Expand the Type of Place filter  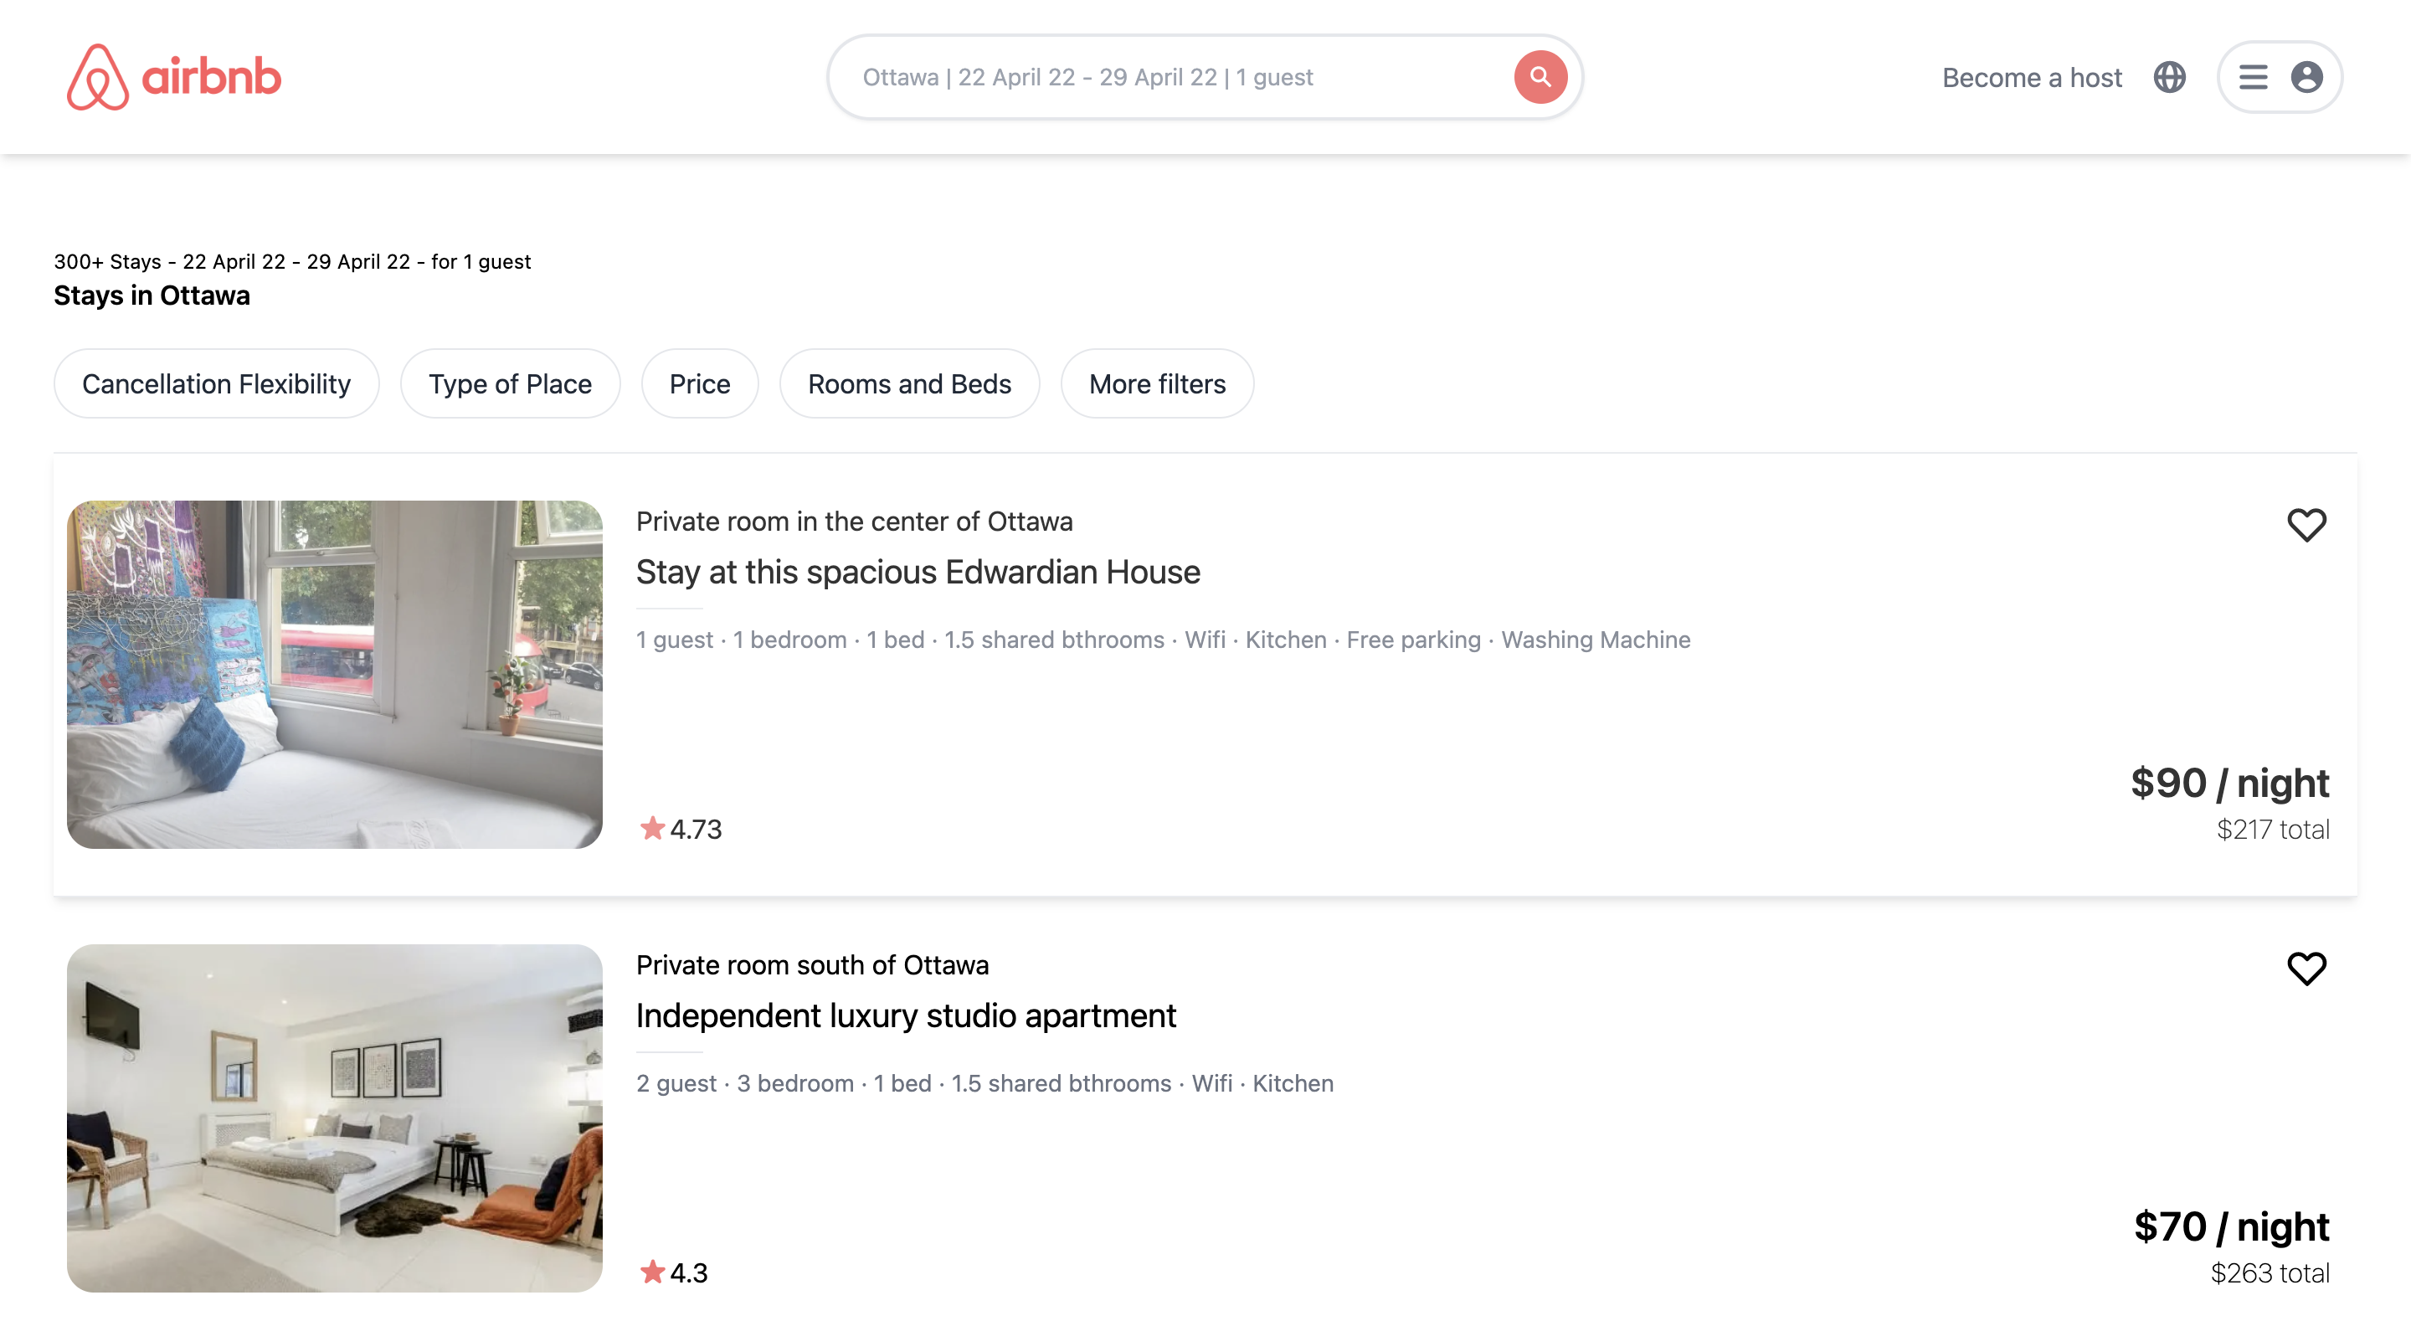[x=510, y=384]
